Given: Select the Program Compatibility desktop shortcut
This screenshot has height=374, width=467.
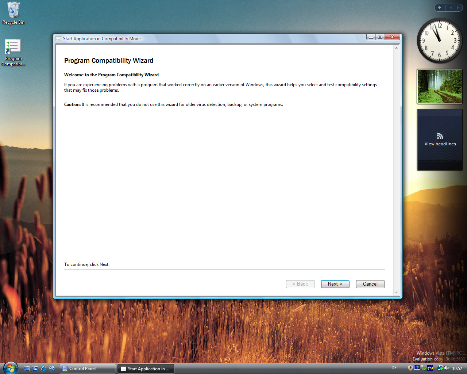Looking at the screenshot, I should point(13,53).
